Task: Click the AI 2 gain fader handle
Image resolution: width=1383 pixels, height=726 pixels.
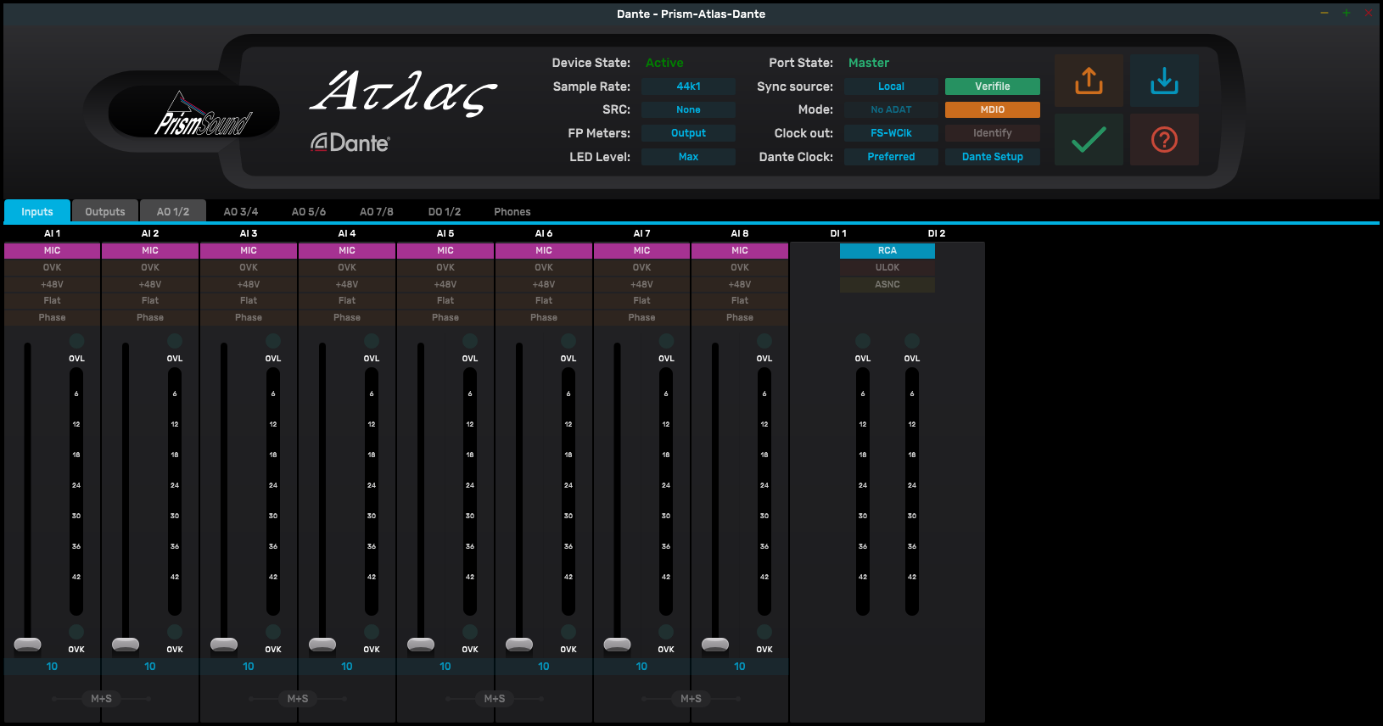Action: (126, 645)
